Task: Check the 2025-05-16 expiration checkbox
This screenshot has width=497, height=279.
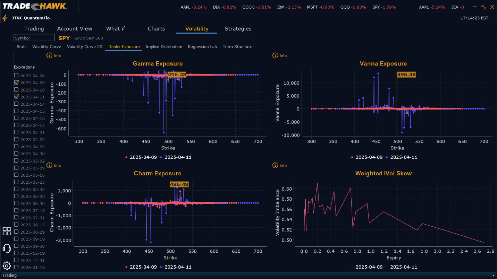Action: point(16,175)
